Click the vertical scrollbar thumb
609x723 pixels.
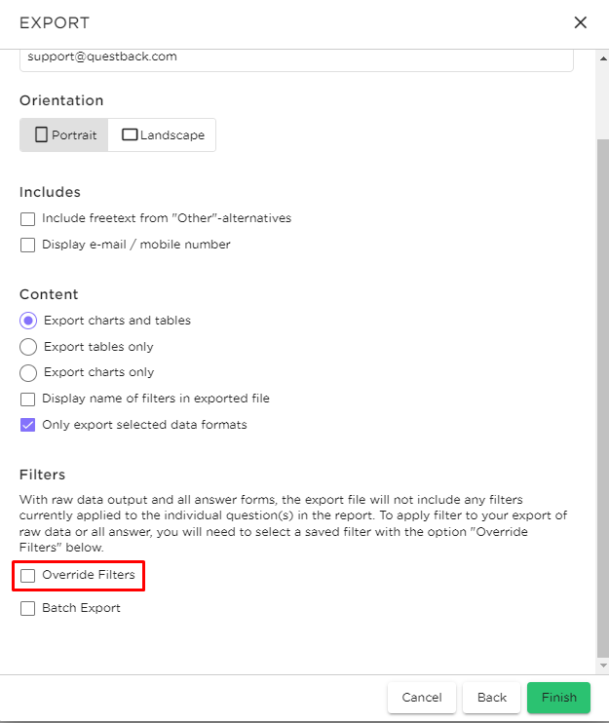[603, 398]
